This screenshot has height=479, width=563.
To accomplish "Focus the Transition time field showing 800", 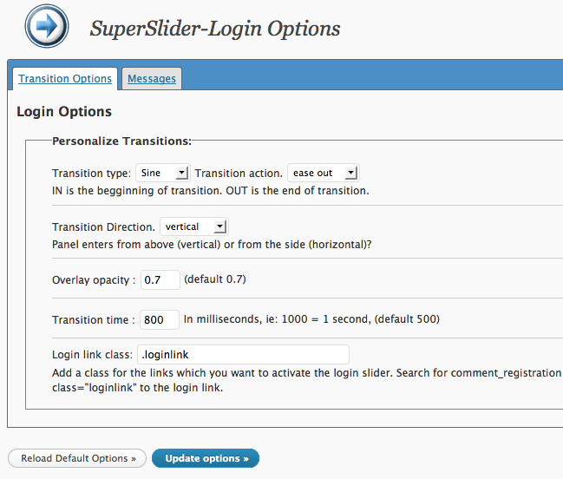I will tap(160, 319).
